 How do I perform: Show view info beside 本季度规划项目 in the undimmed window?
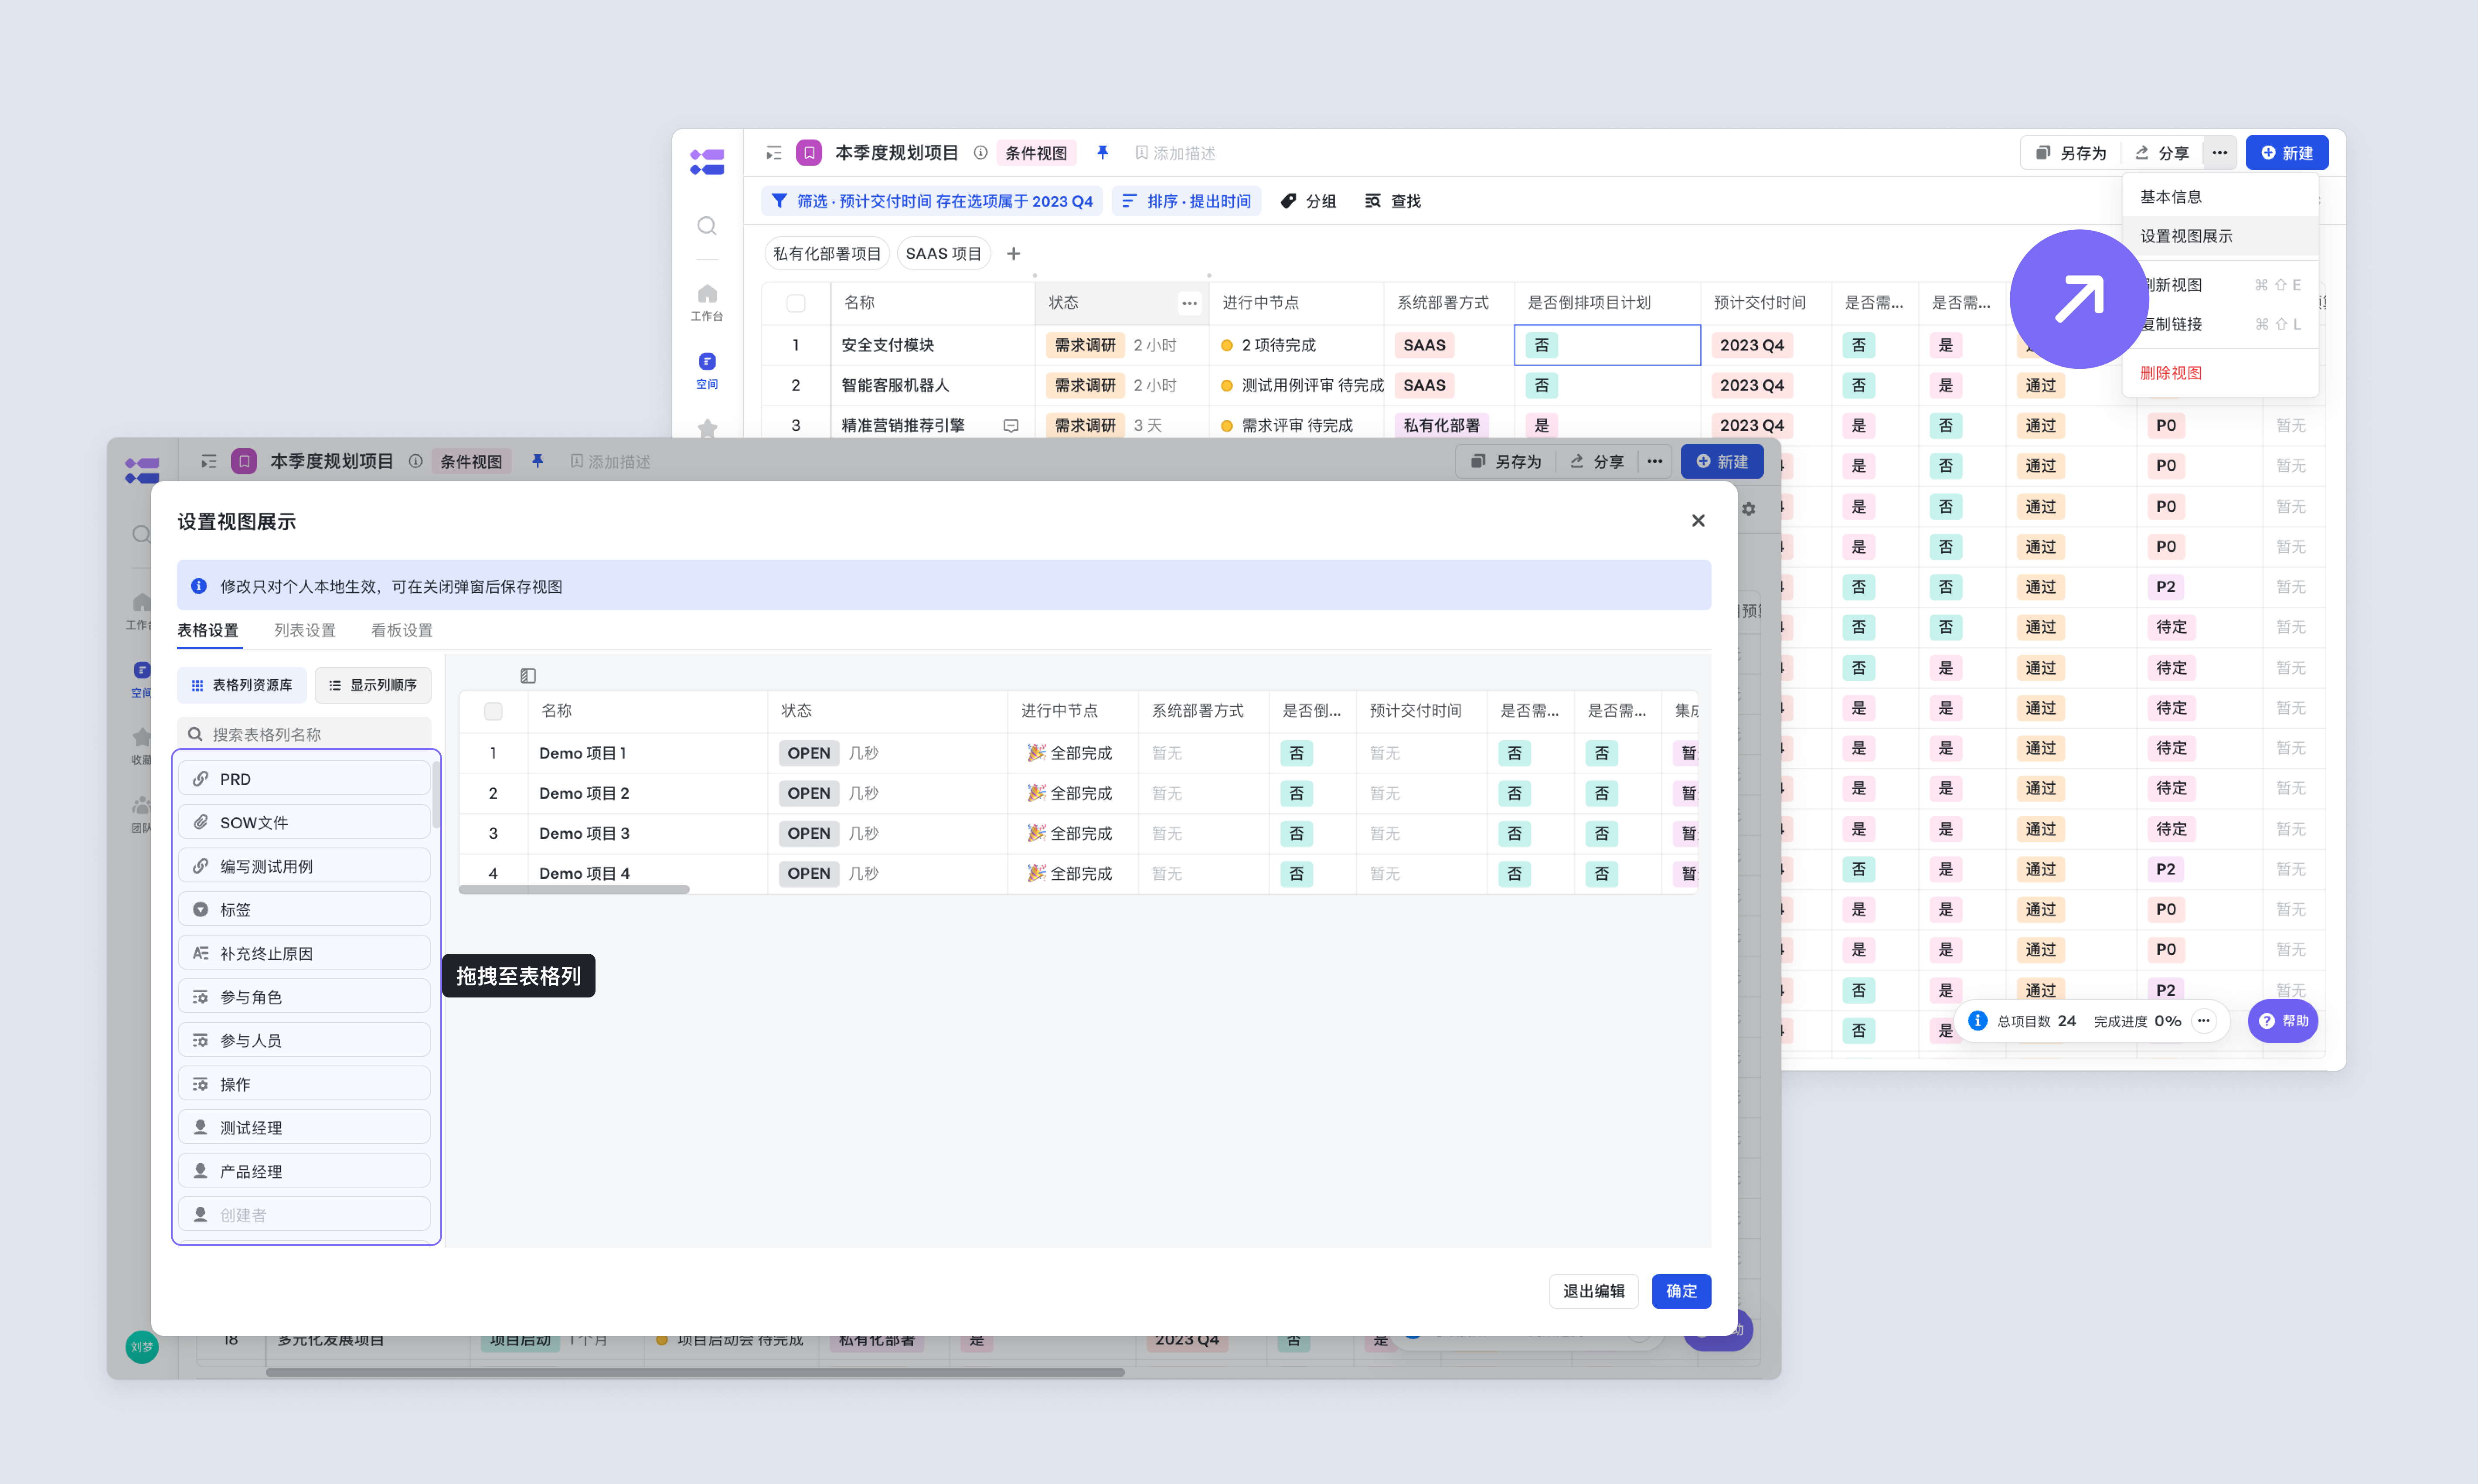pyautogui.click(x=981, y=153)
